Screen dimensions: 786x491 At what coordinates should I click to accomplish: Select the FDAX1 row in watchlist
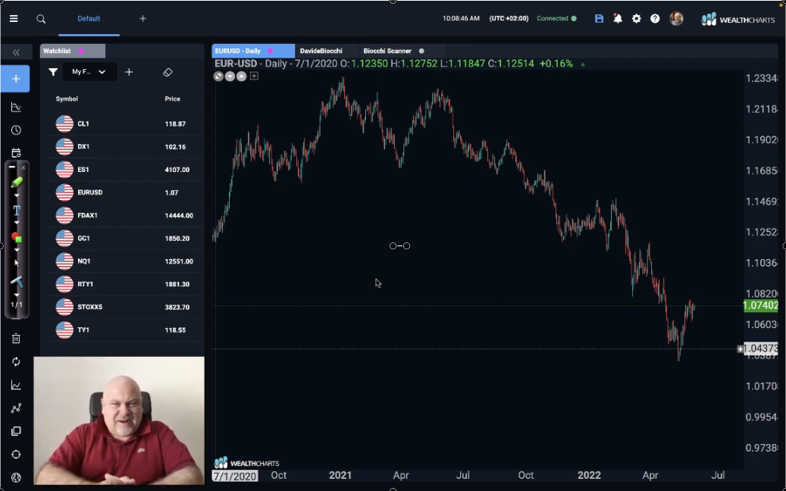125,215
